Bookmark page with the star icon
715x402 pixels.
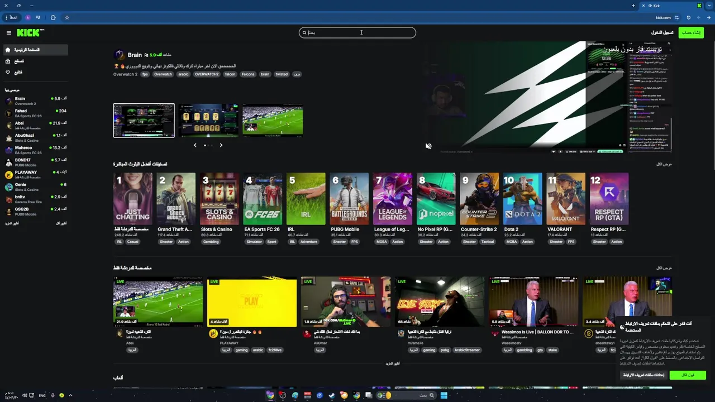66,17
